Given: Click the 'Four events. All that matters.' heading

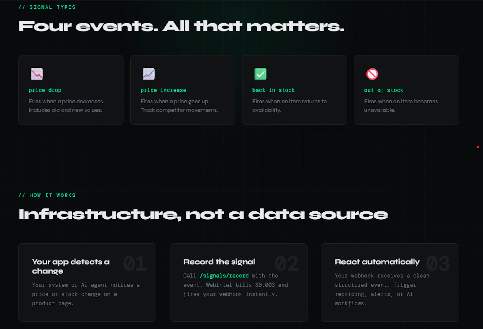Looking at the screenshot, I should click(x=181, y=26).
